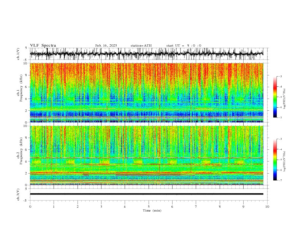The width and height of the screenshot is (301, 232).
Task: Click time axis tick label "3"
Action: pyautogui.click(x=101, y=207)
